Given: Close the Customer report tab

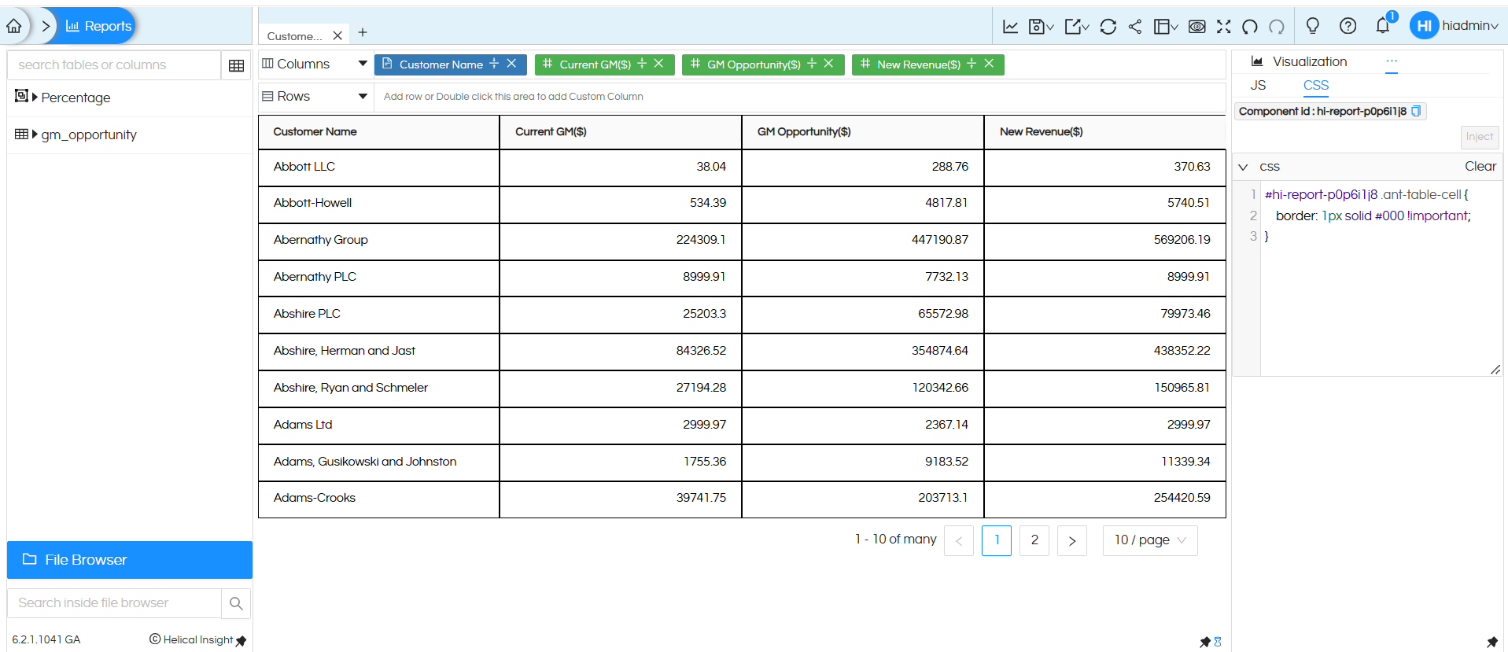Looking at the screenshot, I should [337, 35].
